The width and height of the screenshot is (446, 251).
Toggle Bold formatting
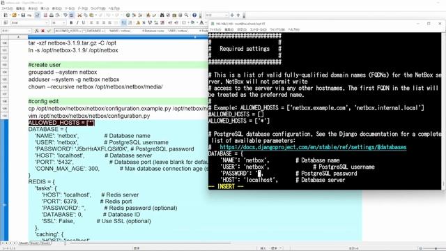71,23
